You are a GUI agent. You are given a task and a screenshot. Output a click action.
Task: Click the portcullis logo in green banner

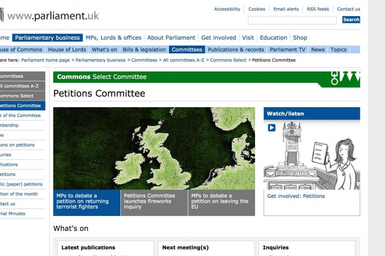(334, 78)
